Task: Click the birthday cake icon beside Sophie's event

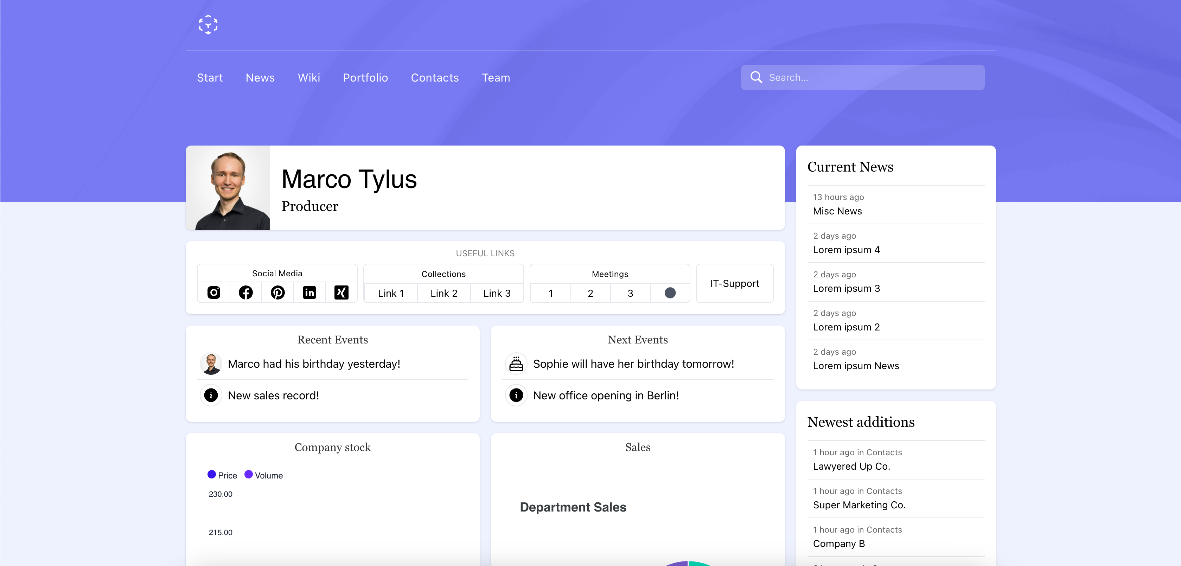Action: 516,364
